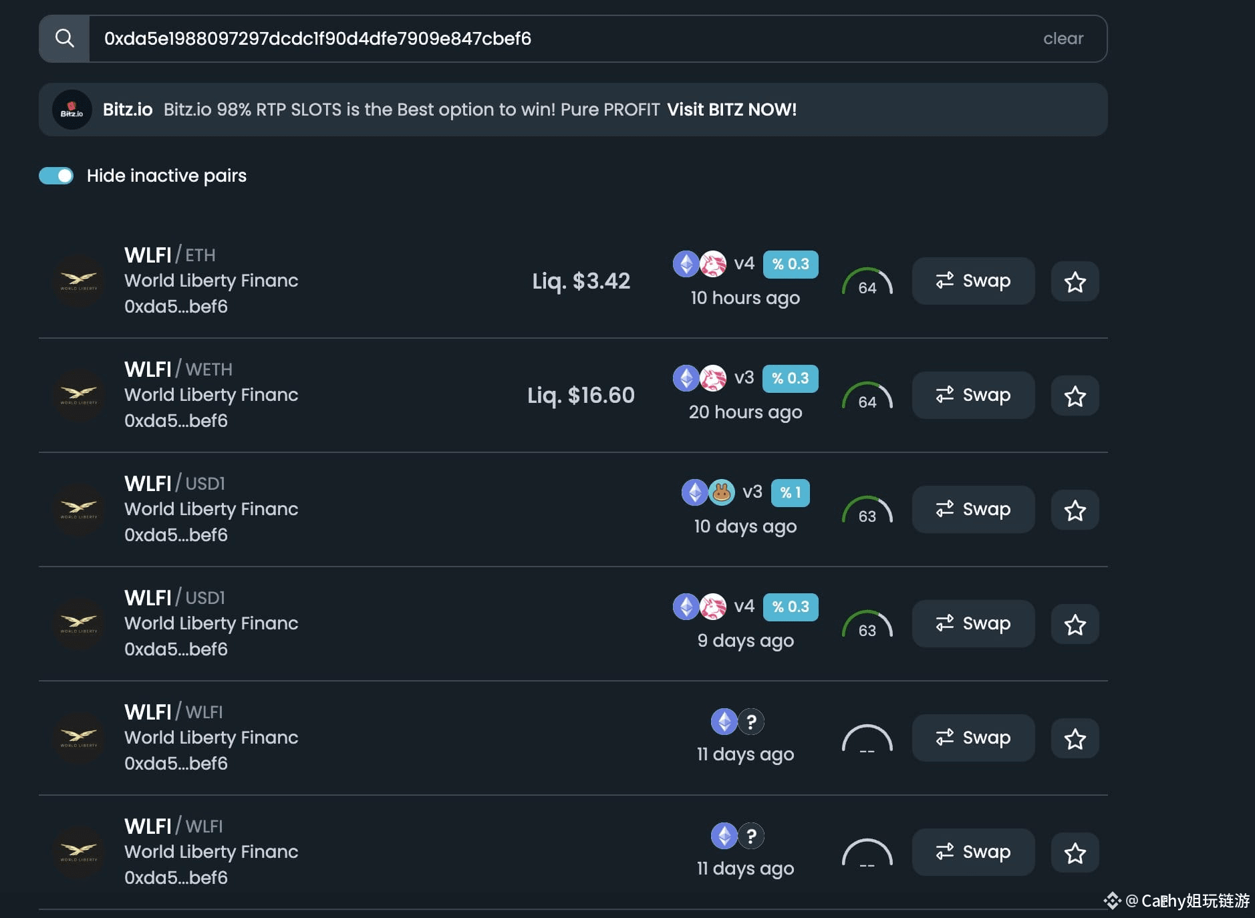The width and height of the screenshot is (1255, 918).
Task: Click the score gauge of WLFI/ETH
Action: point(867,281)
